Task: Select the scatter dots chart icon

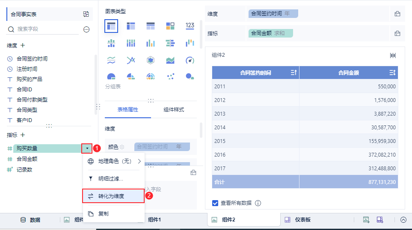Action: 170,76
